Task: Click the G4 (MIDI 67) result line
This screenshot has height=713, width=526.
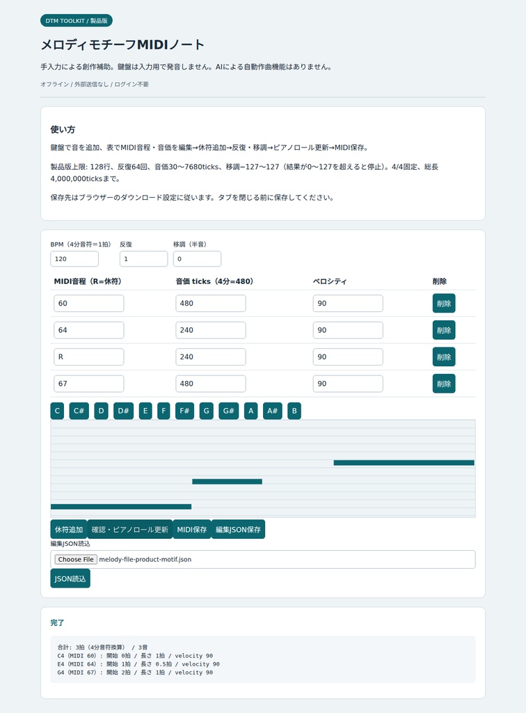Action: coord(135,672)
